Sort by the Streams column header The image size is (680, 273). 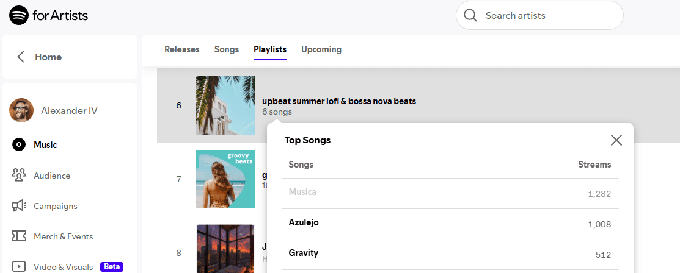coord(594,165)
